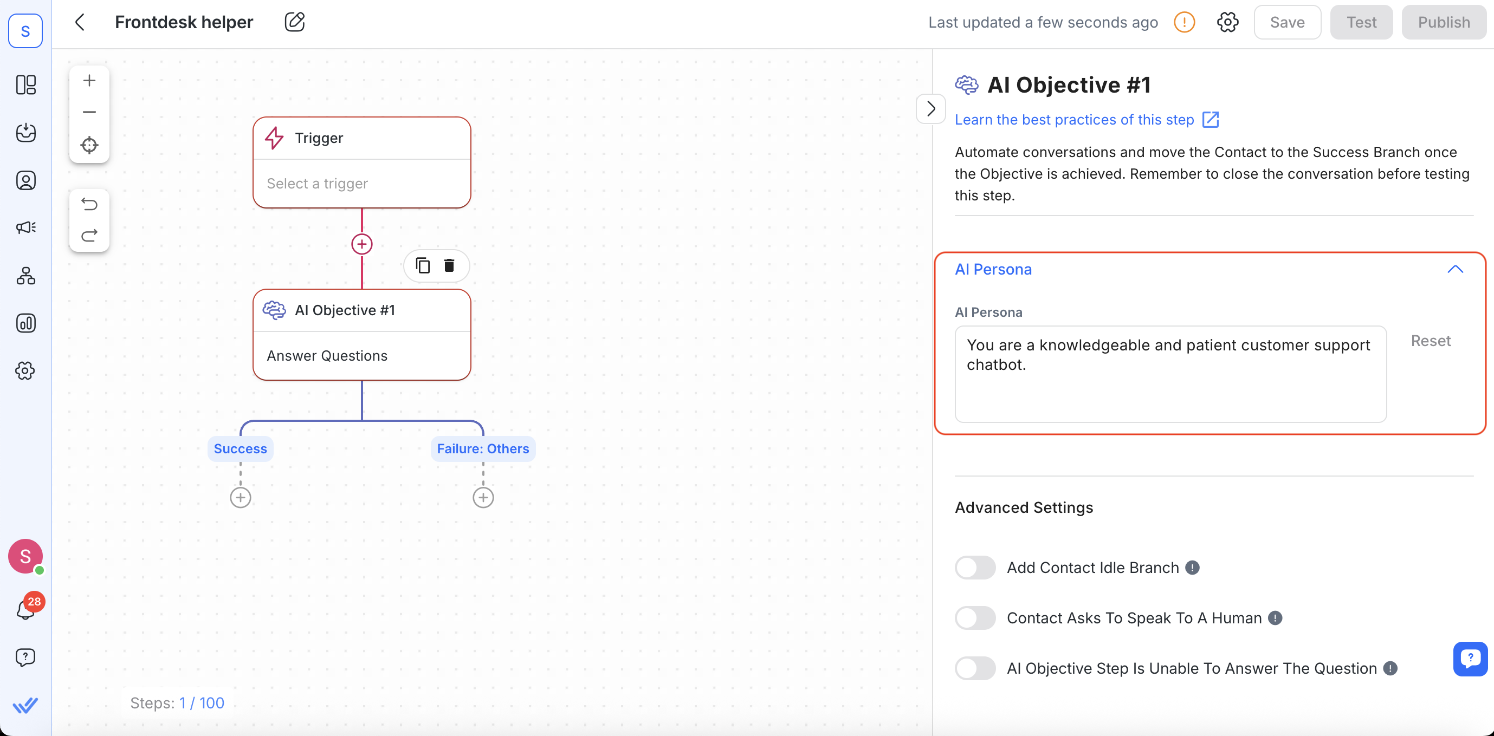Enable AI Objective Step Is Unable To Answer toggle

975,668
